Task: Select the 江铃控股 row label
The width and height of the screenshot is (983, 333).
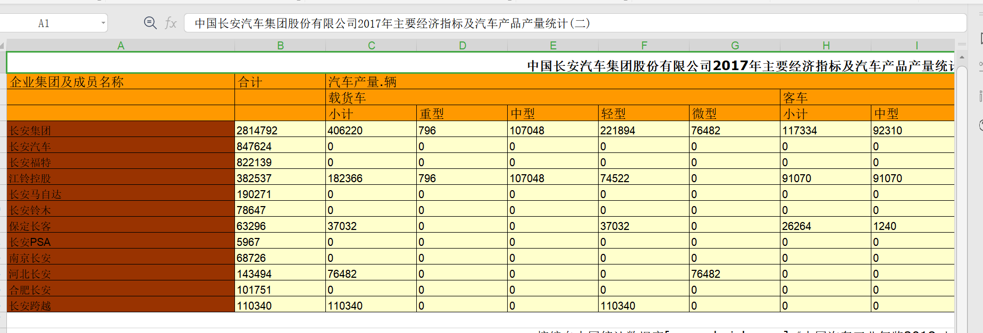Action: (x=121, y=177)
